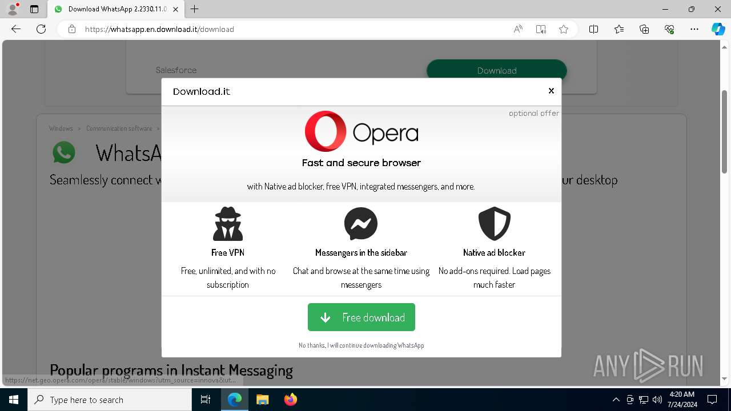The image size is (731, 411).
Task: Open the notification center icon
Action: coord(712,400)
